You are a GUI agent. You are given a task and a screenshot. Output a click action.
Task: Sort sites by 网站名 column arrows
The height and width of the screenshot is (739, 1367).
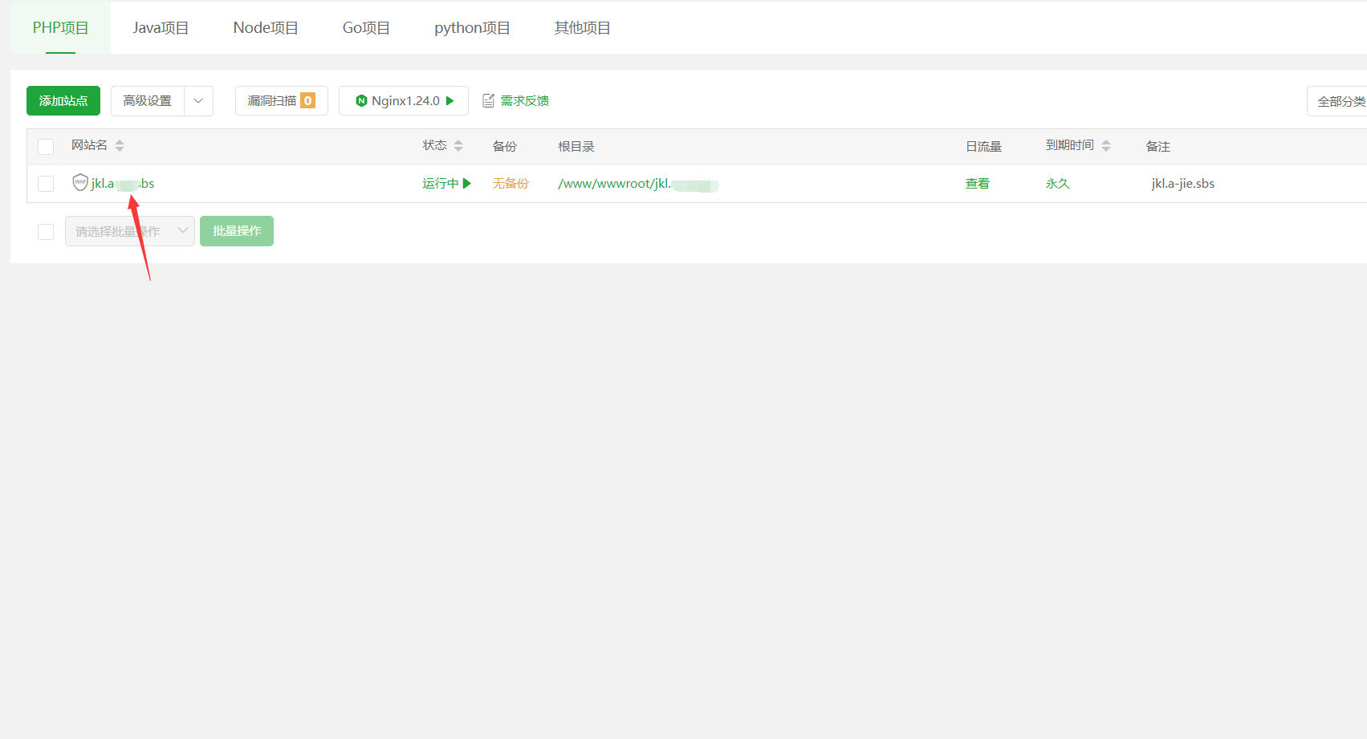point(120,145)
